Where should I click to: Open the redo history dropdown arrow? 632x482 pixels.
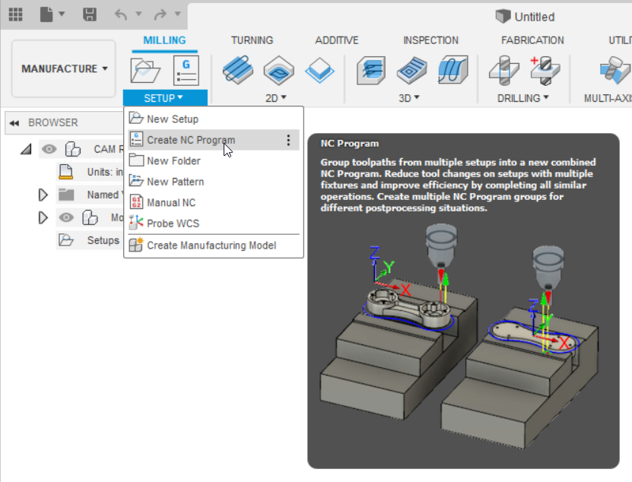click(x=178, y=14)
